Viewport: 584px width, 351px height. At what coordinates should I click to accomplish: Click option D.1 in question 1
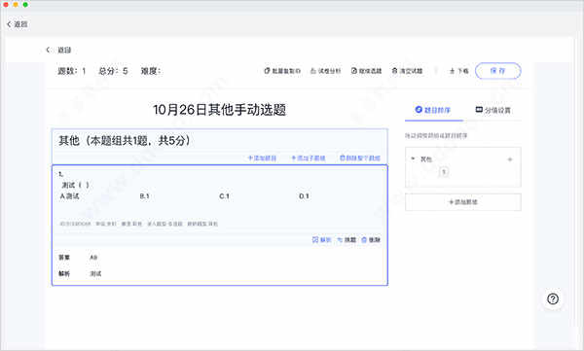click(x=304, y=196)
